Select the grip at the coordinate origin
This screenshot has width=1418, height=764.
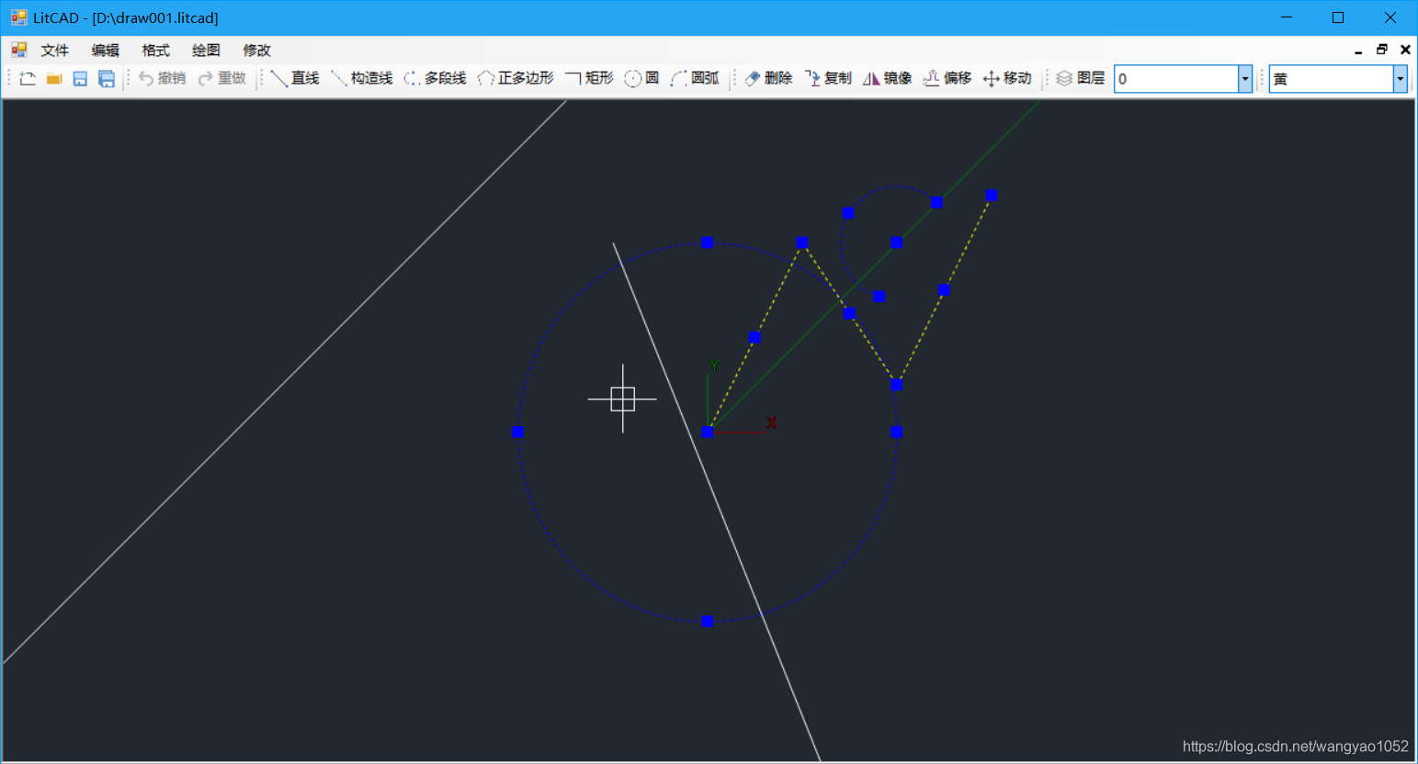pos(707,432)
